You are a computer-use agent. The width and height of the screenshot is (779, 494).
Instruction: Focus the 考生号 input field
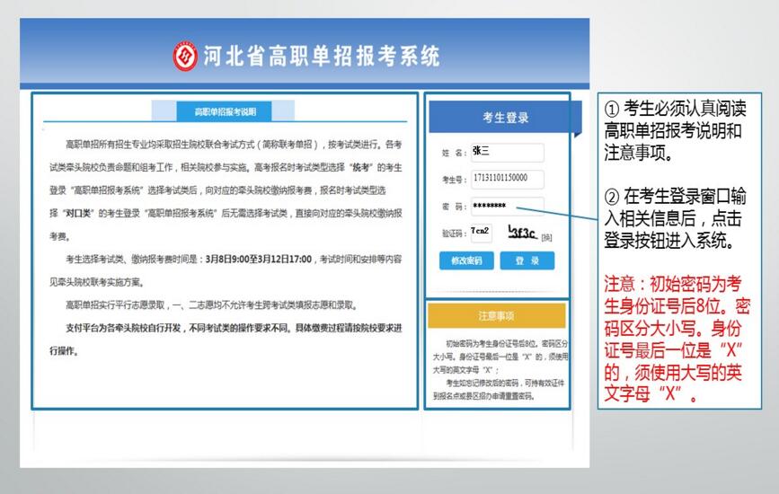pos(508,179)
